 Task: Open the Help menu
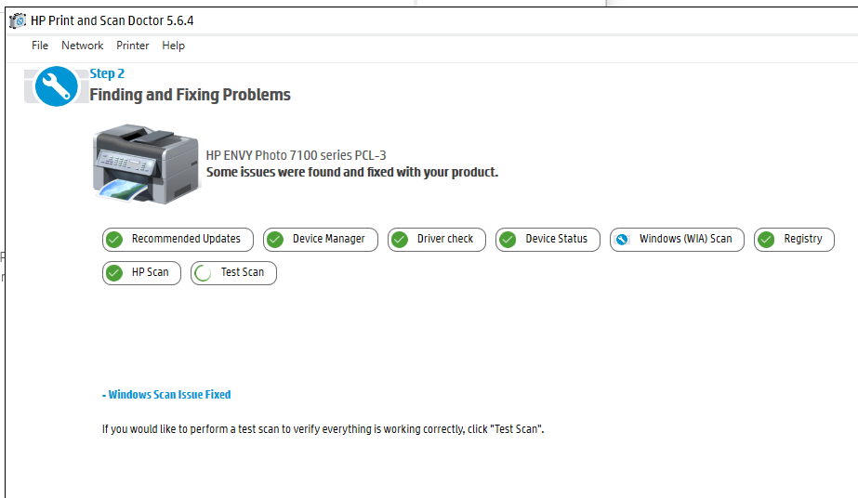[x=173, y=46]
